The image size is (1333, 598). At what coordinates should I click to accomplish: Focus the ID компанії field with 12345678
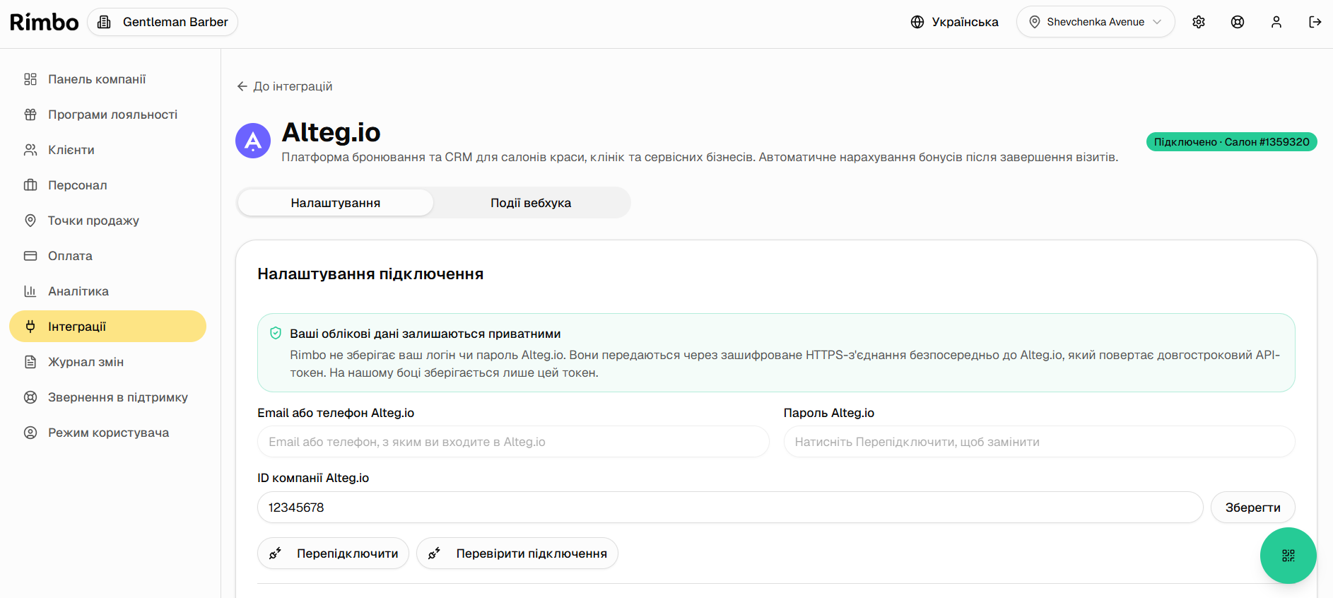[x=730, y=508]
